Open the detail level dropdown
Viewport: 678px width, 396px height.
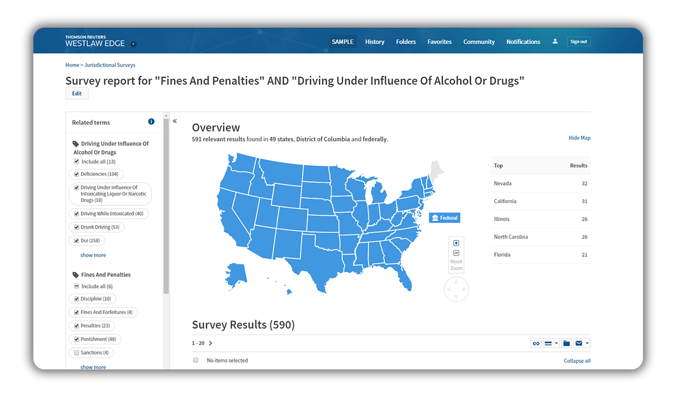coord(551,343)
